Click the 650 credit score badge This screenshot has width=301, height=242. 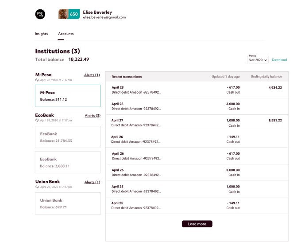[x=74, y=14]
